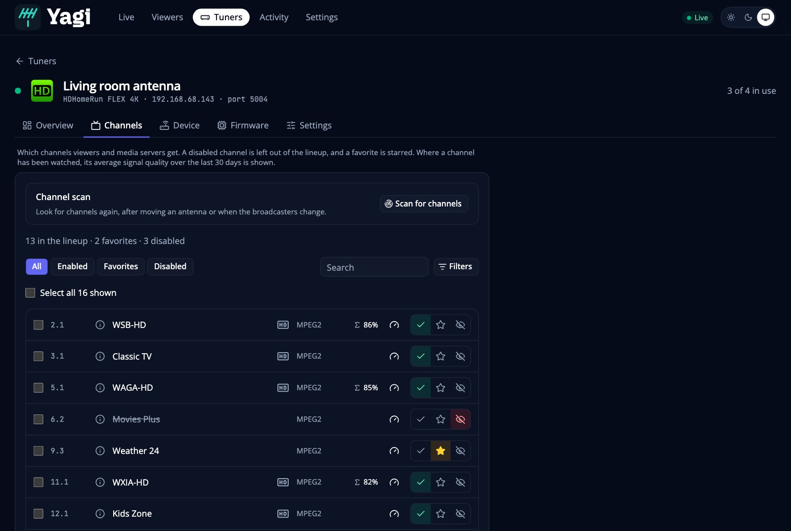
Task: Disable WSB-HD with the hide eye icon
Action: pyautogui.click(x=460, y=325)
